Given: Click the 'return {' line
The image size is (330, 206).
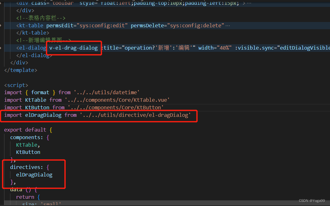Looking at the screenshot, I should pyautogui.click(x=28, y=197).
